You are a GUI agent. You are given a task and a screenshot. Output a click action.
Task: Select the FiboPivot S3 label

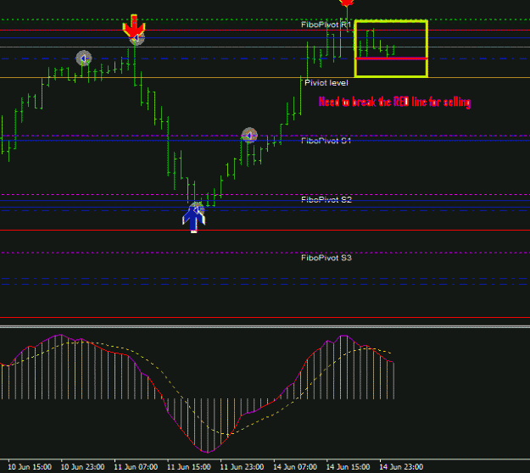(326, 259)
